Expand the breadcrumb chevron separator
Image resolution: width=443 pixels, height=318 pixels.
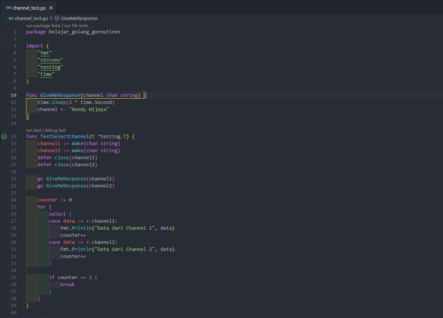pyautogui.click(x=51, y=18)
